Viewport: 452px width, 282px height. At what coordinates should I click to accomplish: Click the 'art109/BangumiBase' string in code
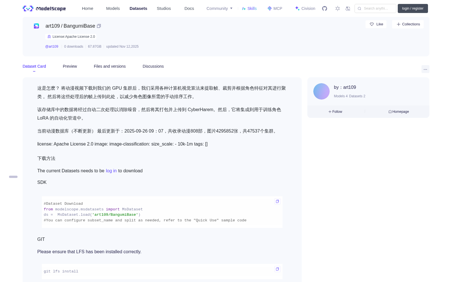tap(115, 215)
